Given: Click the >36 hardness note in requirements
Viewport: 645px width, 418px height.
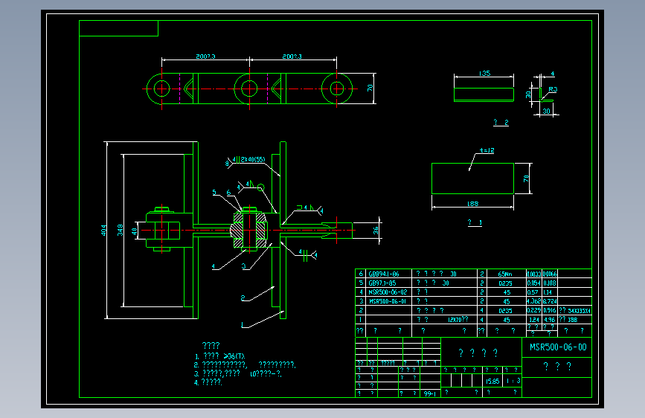Looking at the screenshot, I should pos(234,356).
